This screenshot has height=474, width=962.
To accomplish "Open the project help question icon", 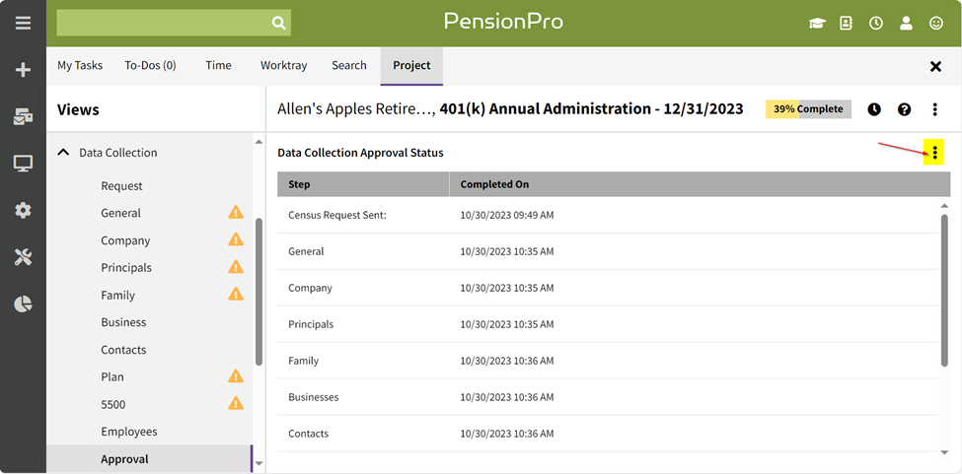I will 905,109.
